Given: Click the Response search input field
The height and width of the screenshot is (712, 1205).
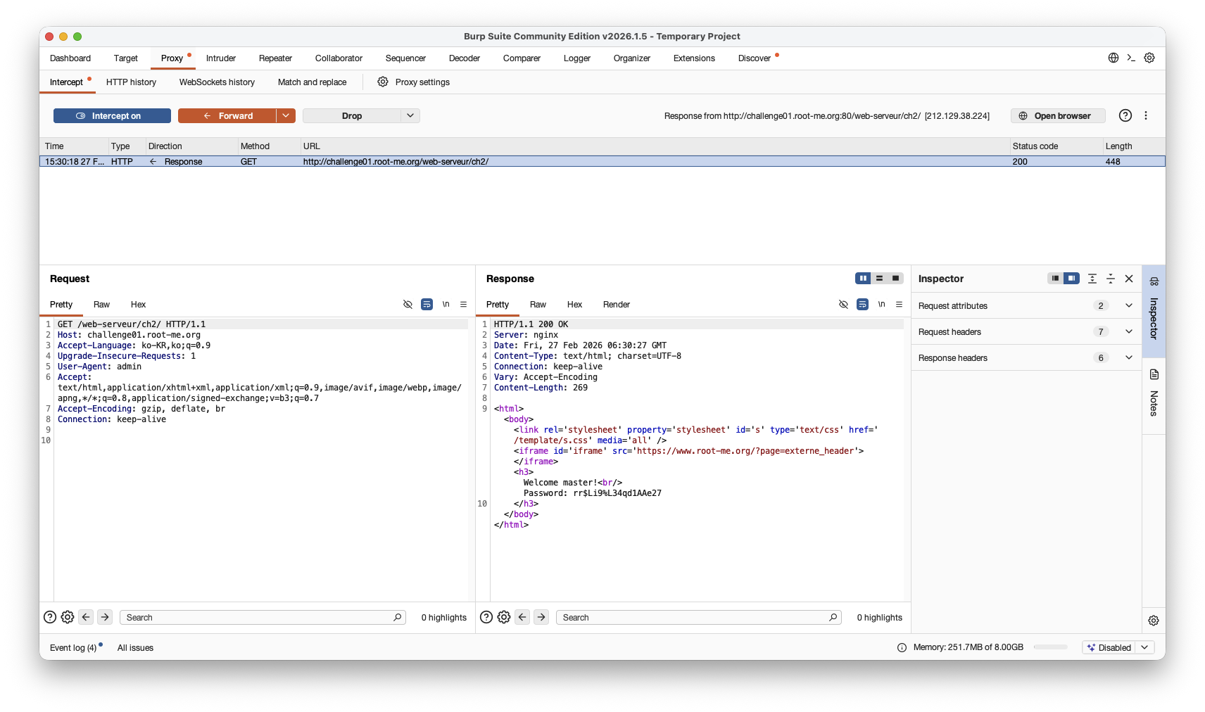Looking at the screenshot, I should click(698, 617).
